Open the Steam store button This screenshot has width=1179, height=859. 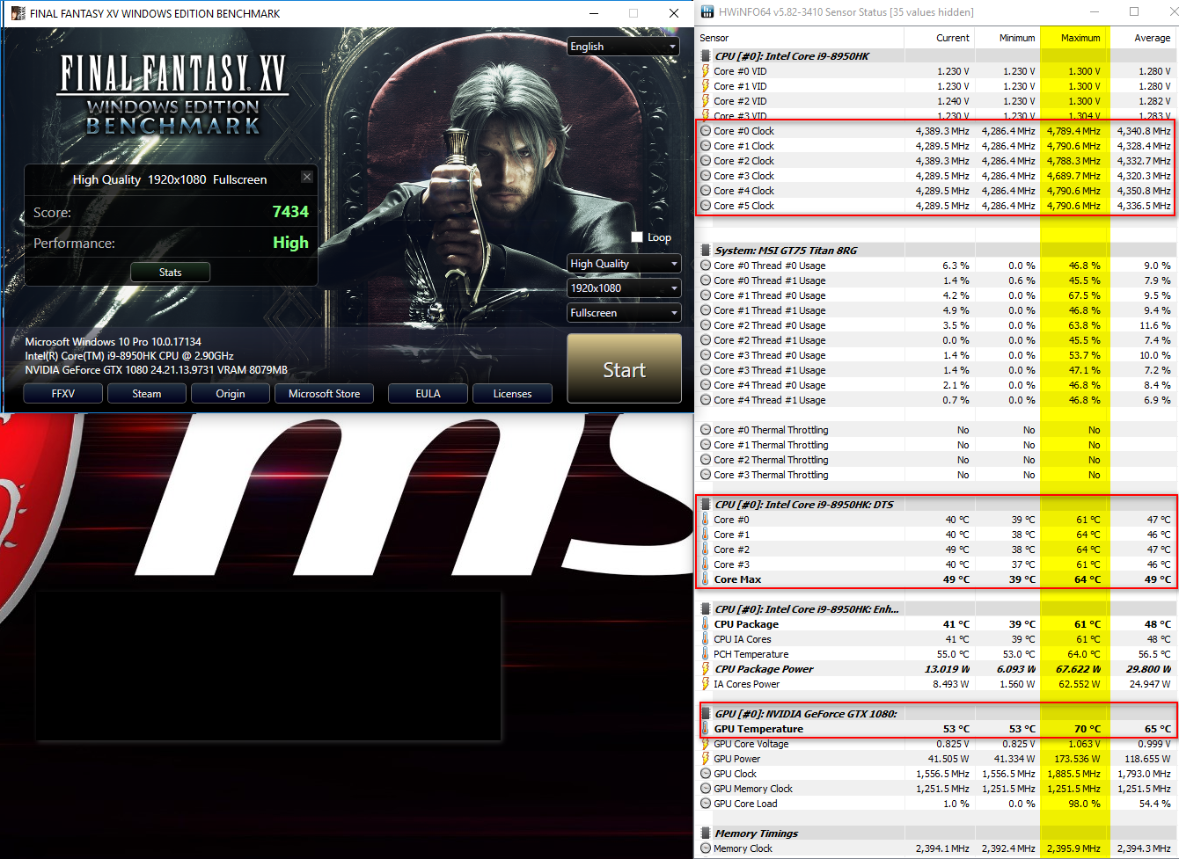click(147, 394)
